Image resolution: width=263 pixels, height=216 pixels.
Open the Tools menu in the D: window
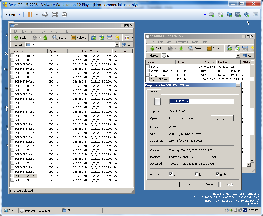coord(195,42)
